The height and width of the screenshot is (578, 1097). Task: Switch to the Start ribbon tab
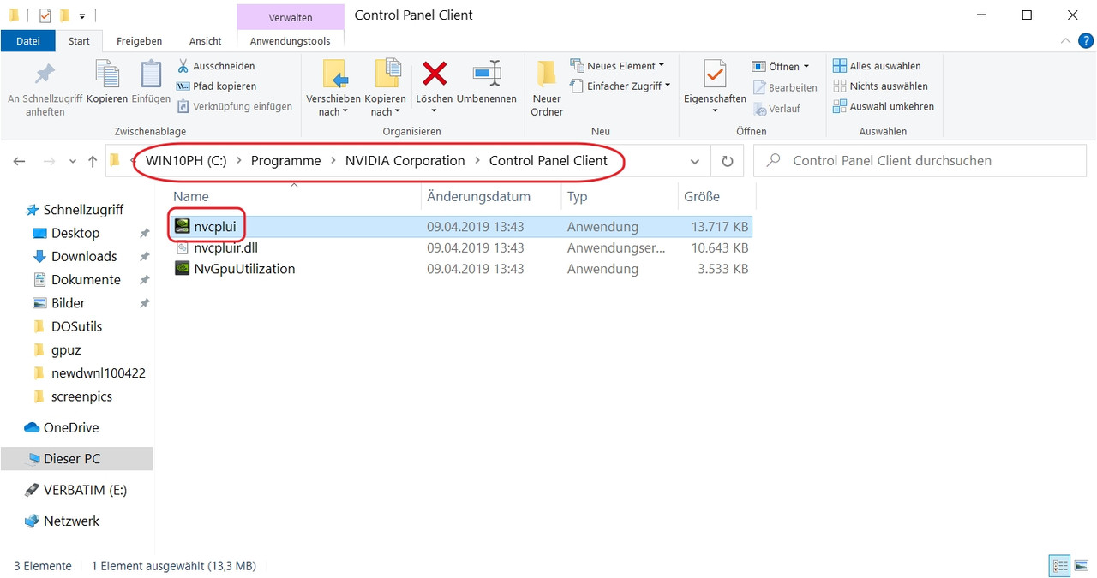[79, 40]
